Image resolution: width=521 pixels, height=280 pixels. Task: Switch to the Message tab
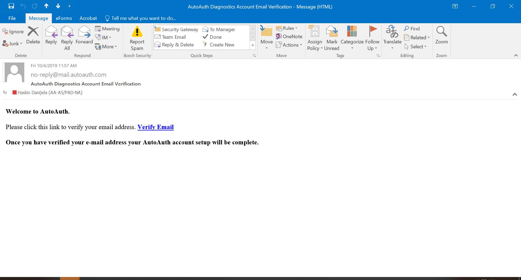38,18
